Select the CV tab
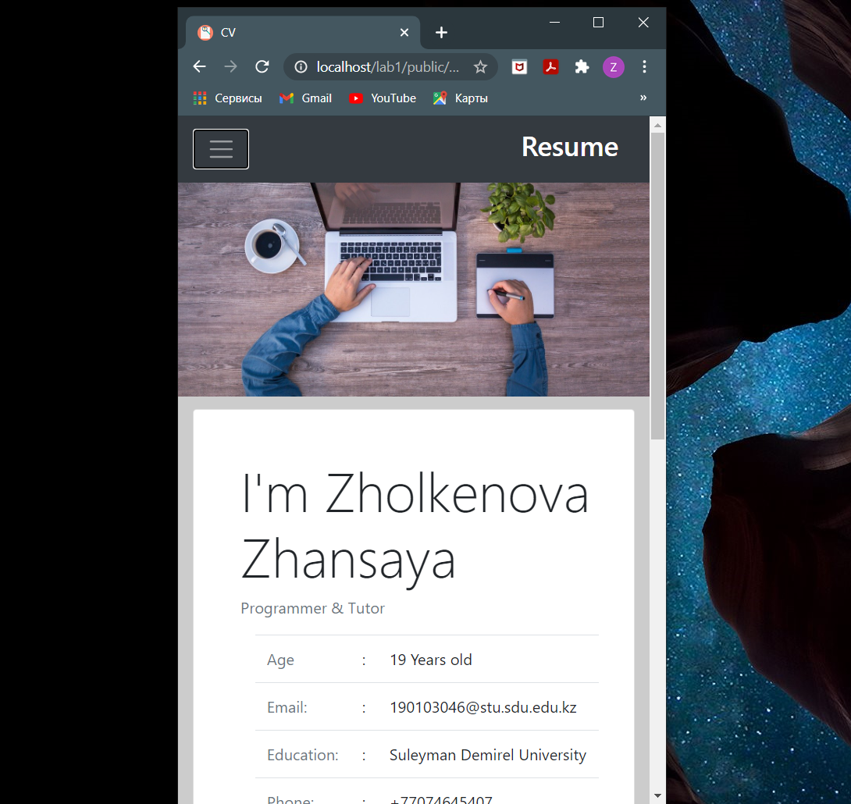This screenshot has height=804, width=851. click(303, 33)
